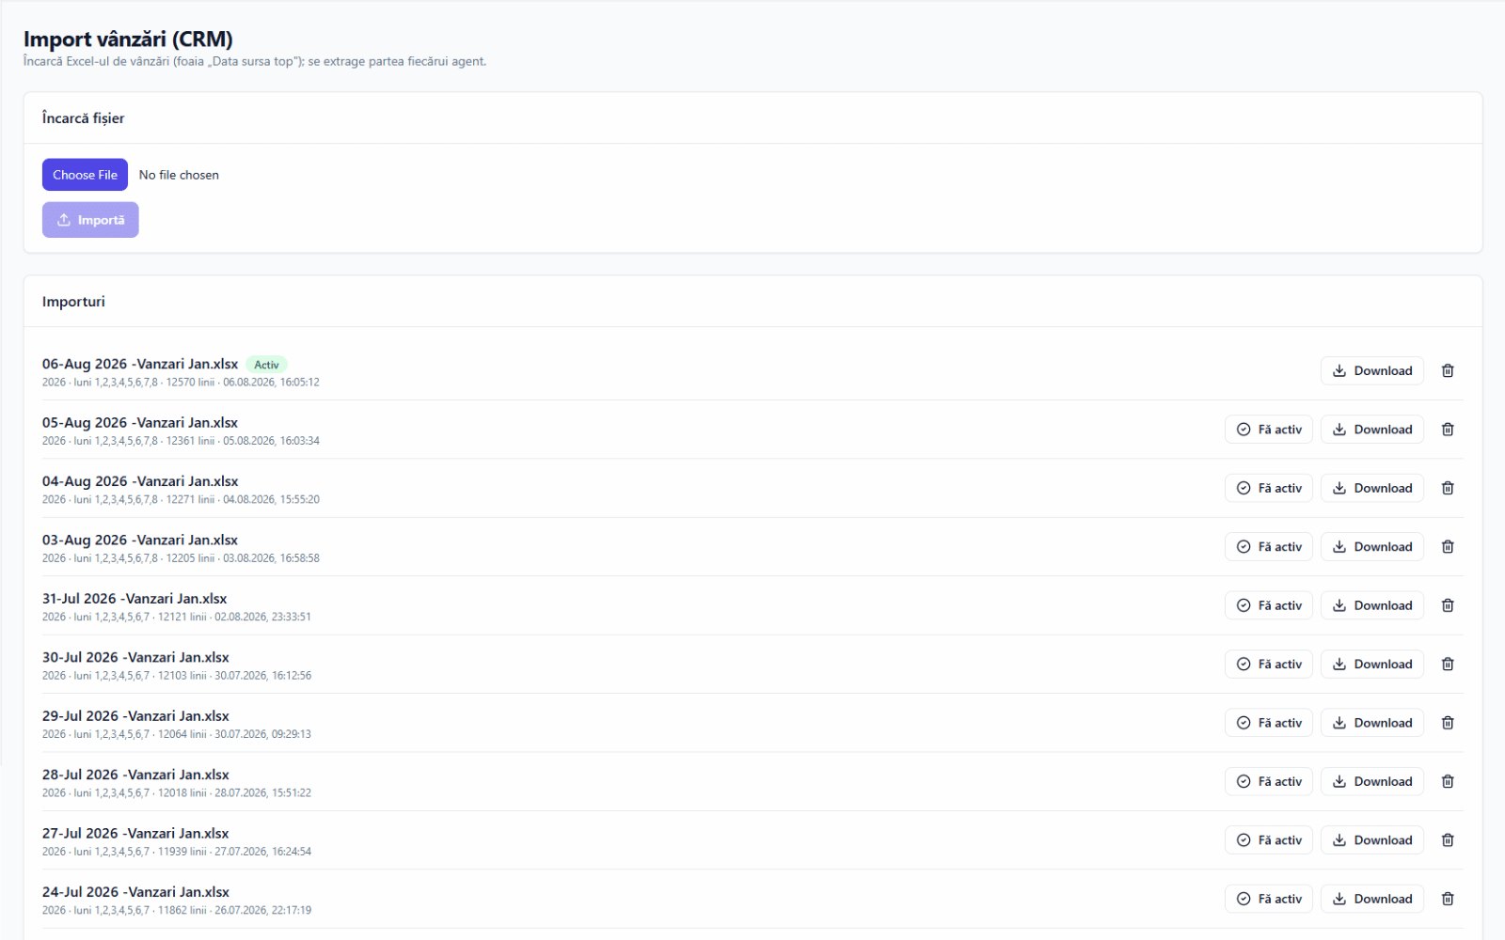Download the 27-Jul 2026 import file
1505x940 pixels.
pyautogui.click(x=1372, y=840)
